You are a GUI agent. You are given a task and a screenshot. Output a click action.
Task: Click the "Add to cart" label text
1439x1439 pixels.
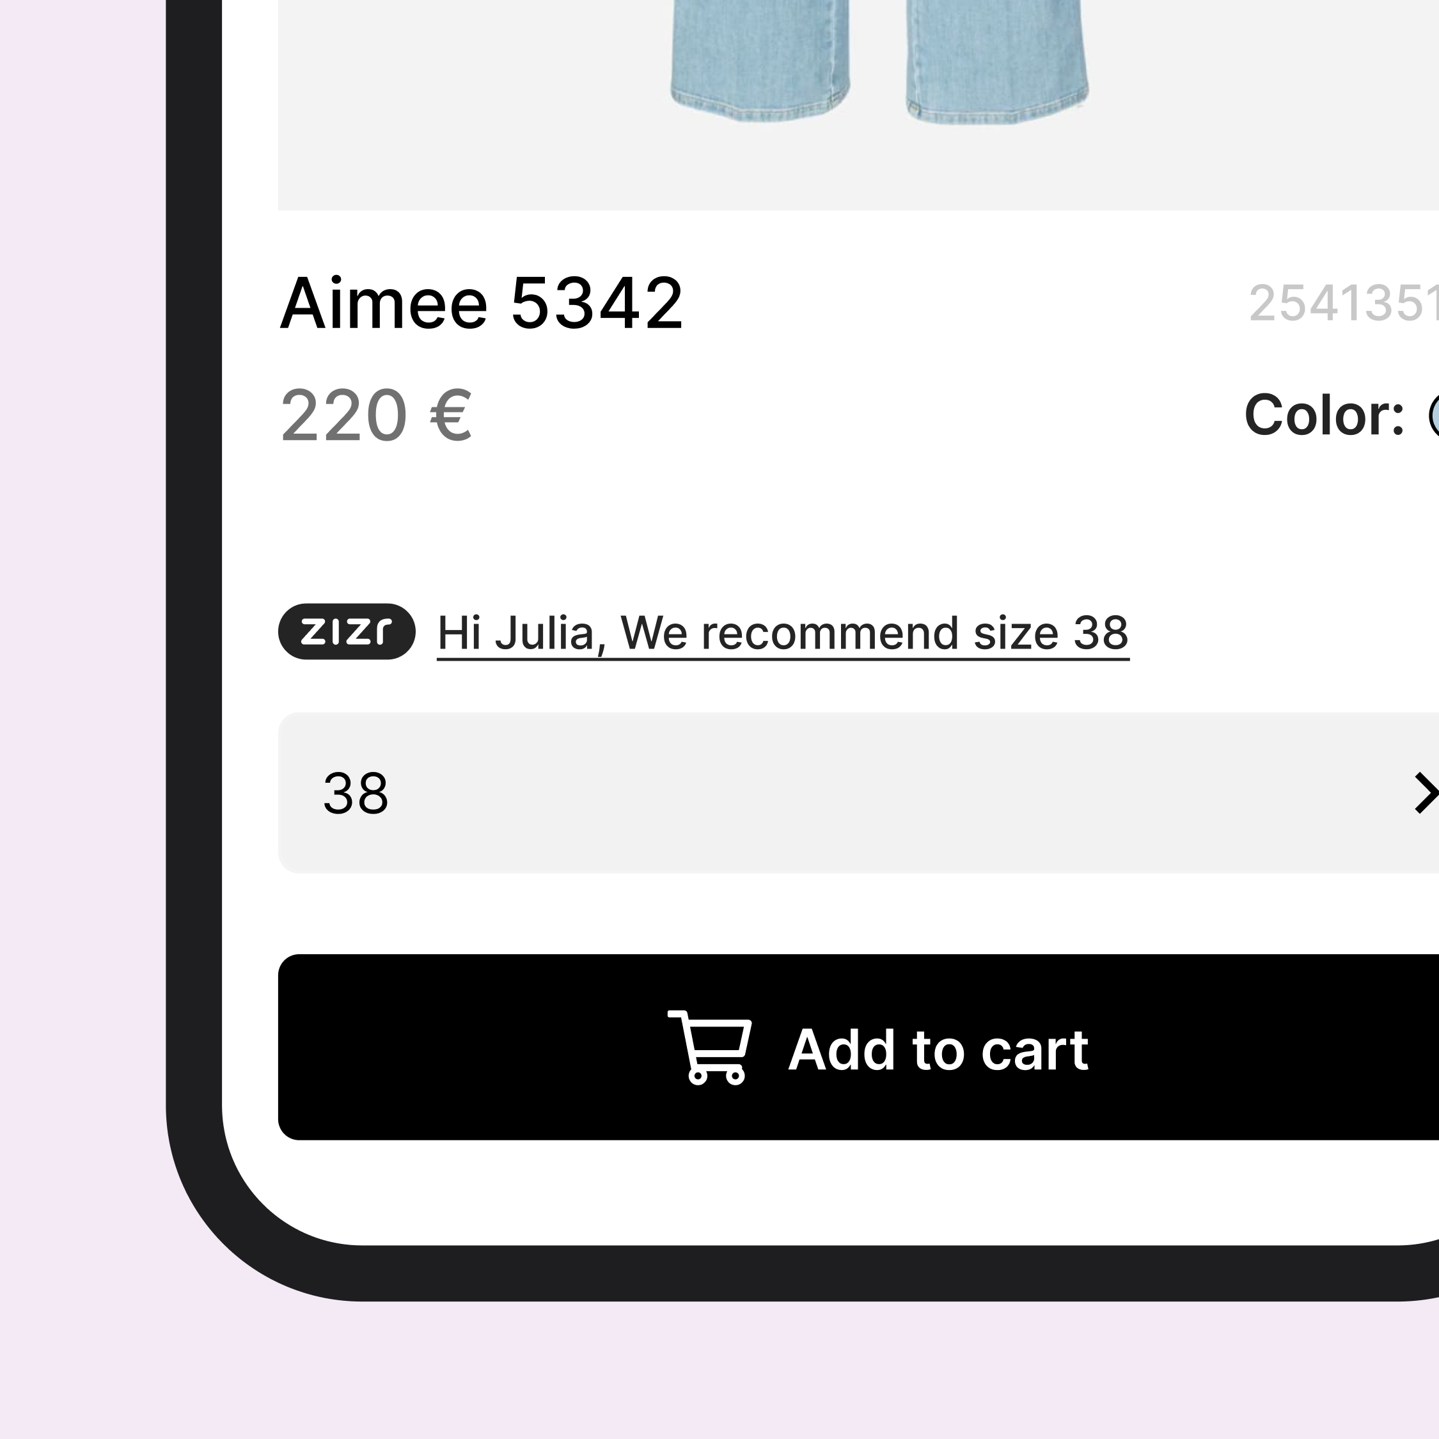coord(938,1050)
